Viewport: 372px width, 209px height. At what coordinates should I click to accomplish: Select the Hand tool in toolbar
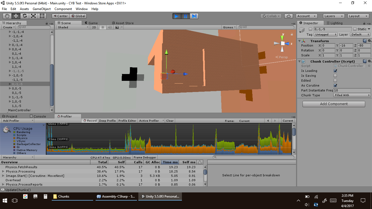pyautogui.click(x=7, y=16)
